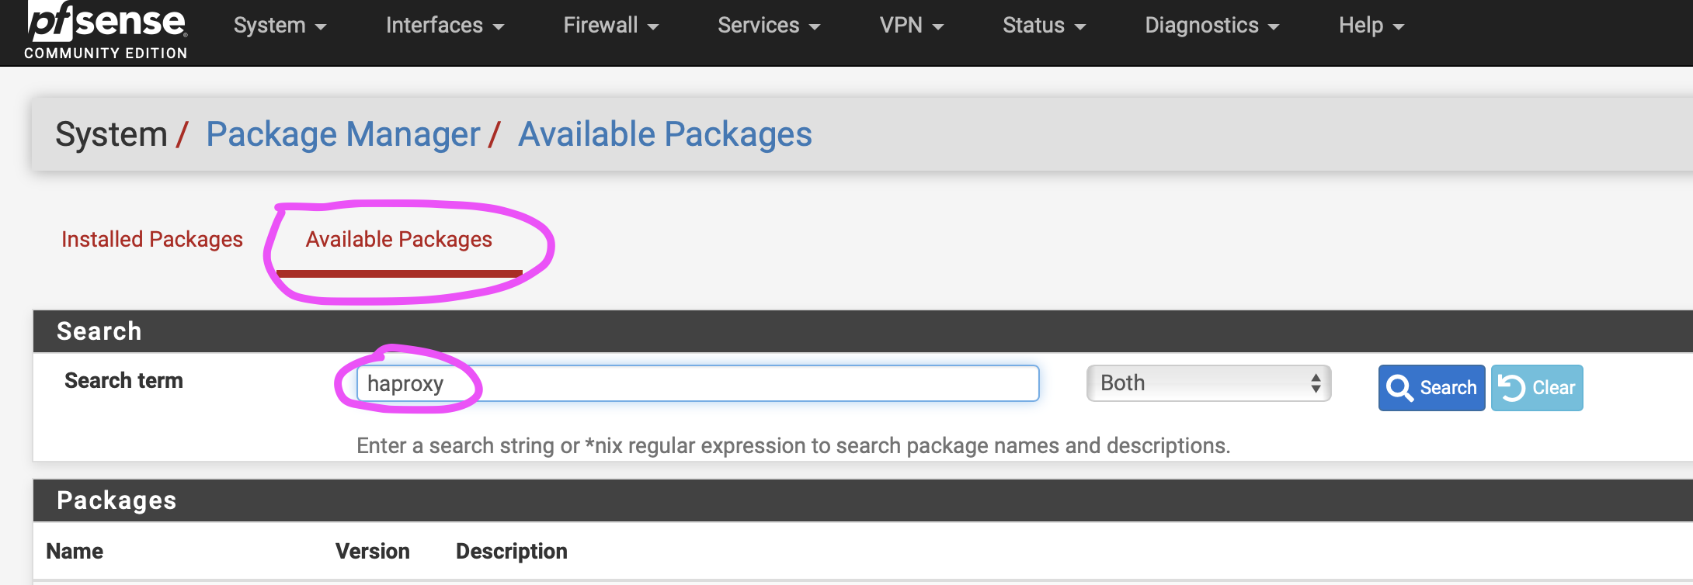Switch to the Installed Packages tab

(152, 239)
